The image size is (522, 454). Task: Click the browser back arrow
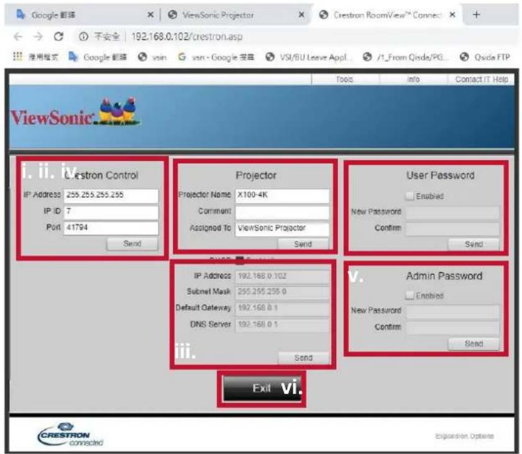click(18, 36)
